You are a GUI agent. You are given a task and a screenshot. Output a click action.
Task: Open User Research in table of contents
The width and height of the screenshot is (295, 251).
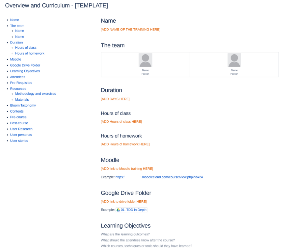tap(21, 129)
